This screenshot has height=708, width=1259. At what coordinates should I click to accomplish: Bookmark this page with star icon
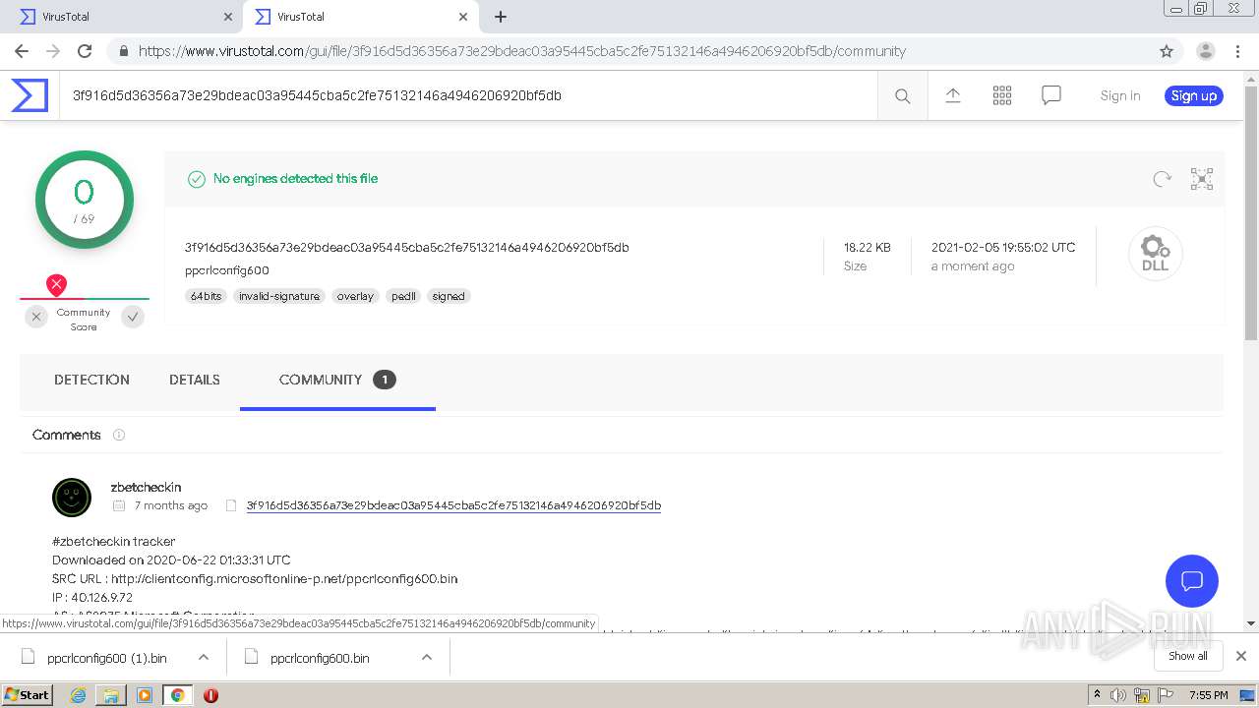coord(1167,51)
